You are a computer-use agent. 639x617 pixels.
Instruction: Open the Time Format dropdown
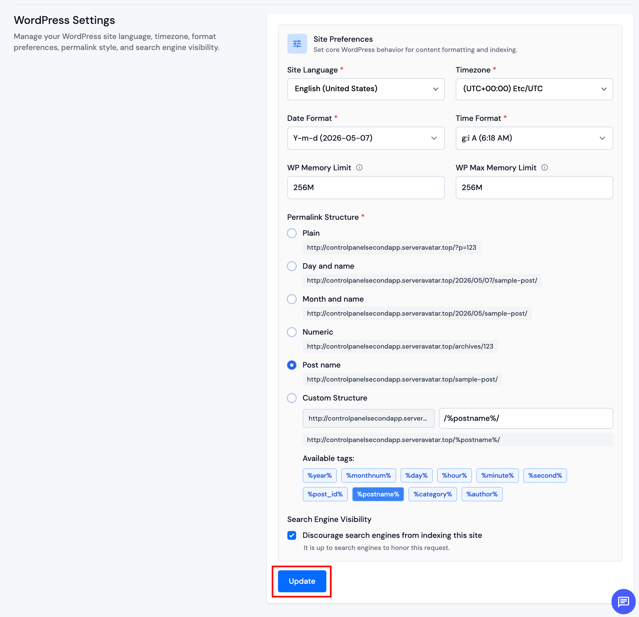534,138
